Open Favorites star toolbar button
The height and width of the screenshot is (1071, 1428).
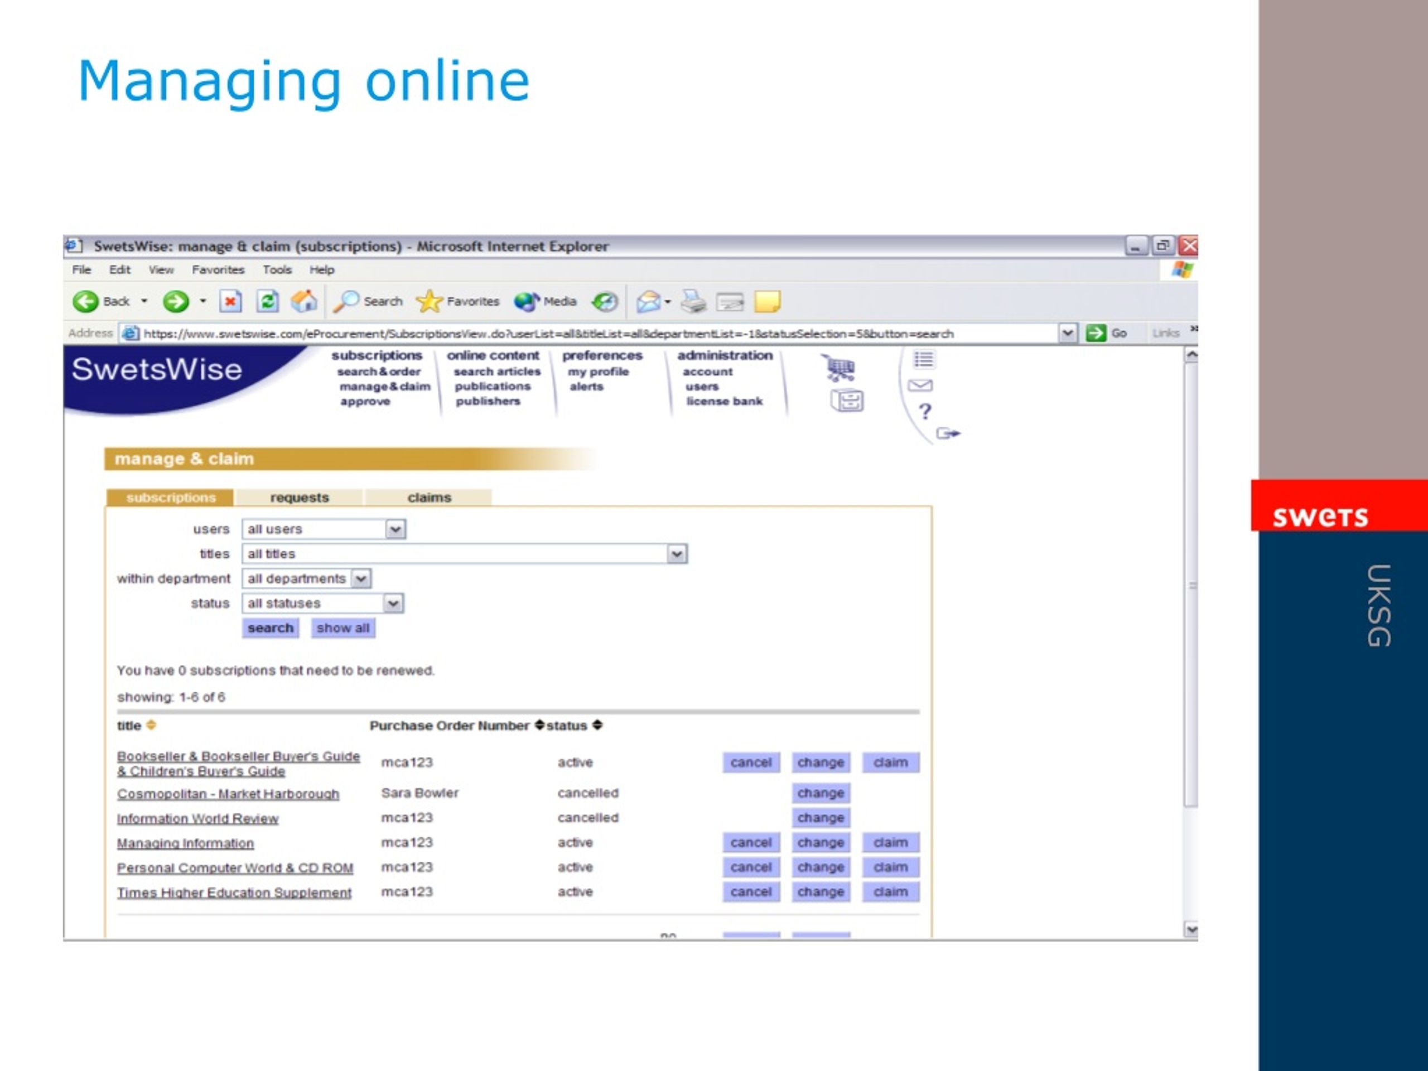tap(458, 301)
